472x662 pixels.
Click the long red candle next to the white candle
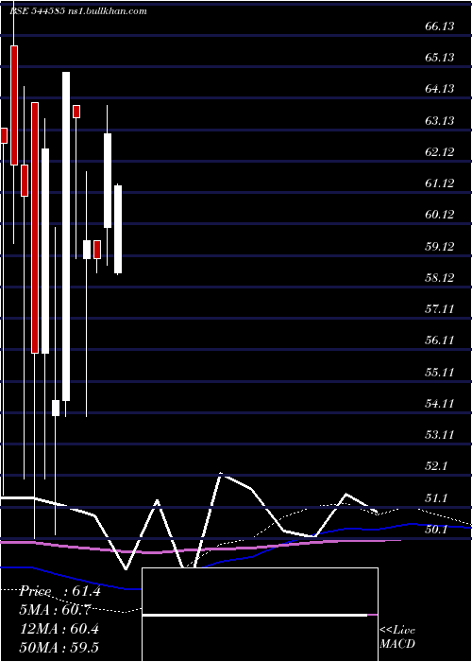(x=35, y=228)
